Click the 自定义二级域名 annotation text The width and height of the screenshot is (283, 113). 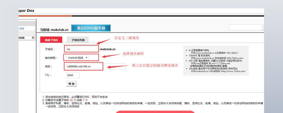(127, 38)
